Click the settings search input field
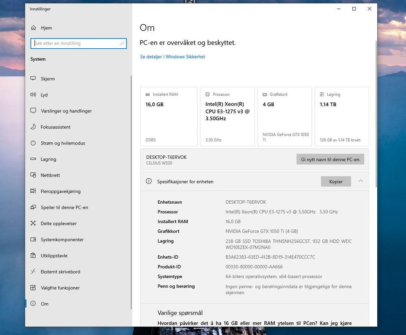The image size is (406, 335). click(x=76, y=44)
